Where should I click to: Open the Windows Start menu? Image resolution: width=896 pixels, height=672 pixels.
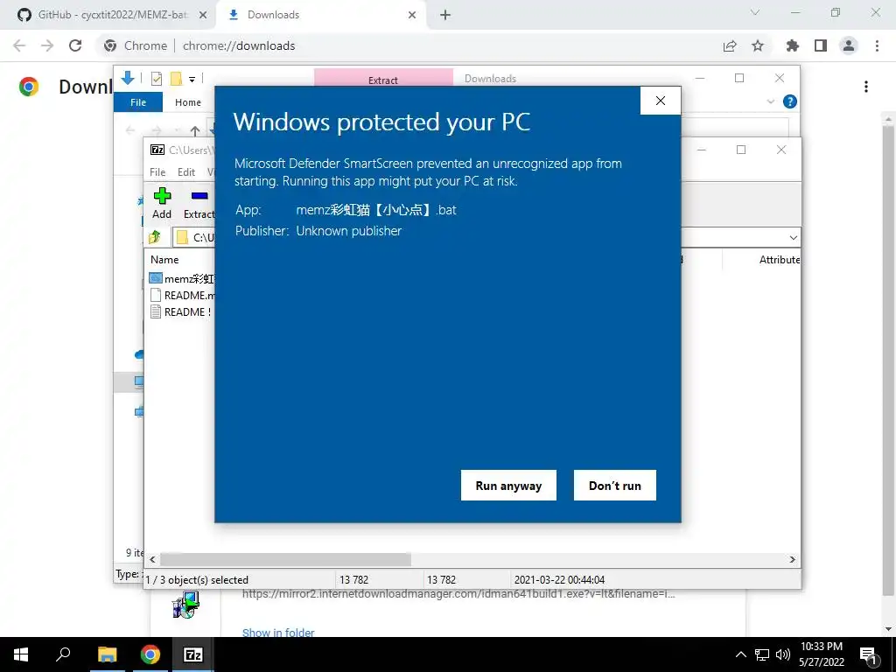click(21, 654)
